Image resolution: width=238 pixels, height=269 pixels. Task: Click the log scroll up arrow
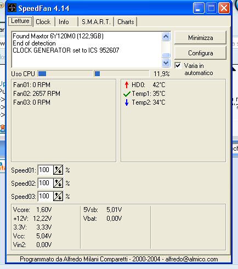click(x=166, y=37)
